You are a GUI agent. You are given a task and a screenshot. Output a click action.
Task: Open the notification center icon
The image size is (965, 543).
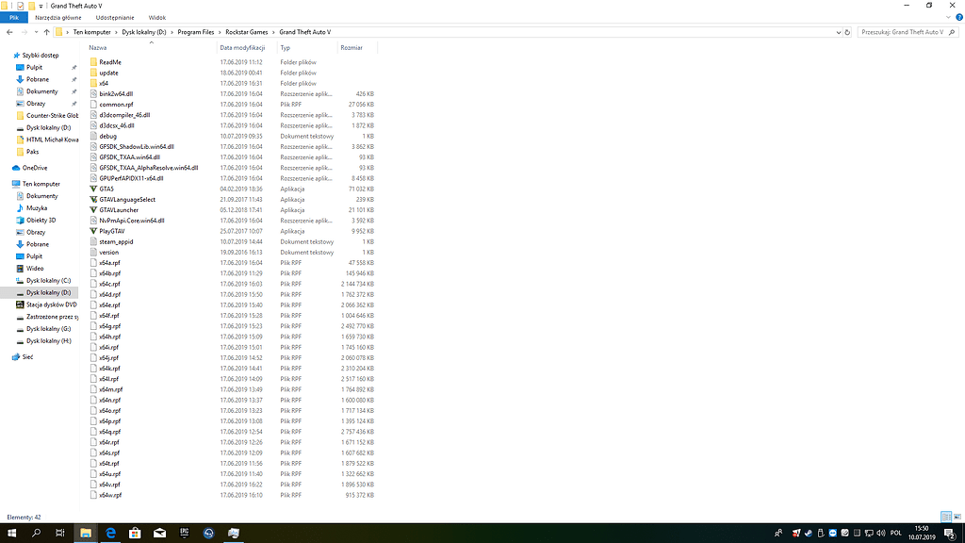coord(950,534)
